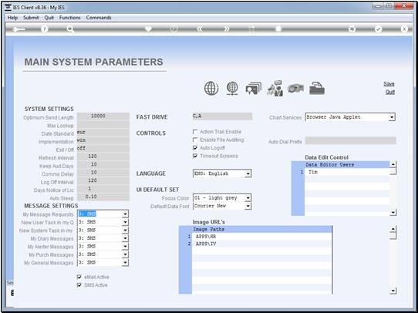Click the Data Editor Users scrollbar down arrow
Image resolution: width=418 pixels, height=313 pixels.
click(x=393, y=213)
